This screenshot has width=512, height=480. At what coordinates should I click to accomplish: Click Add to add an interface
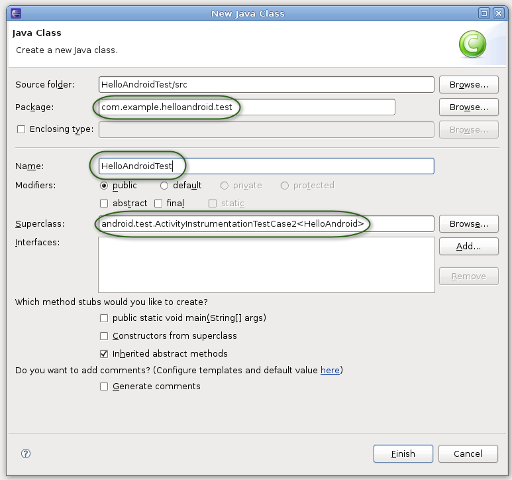click(468, 247)
